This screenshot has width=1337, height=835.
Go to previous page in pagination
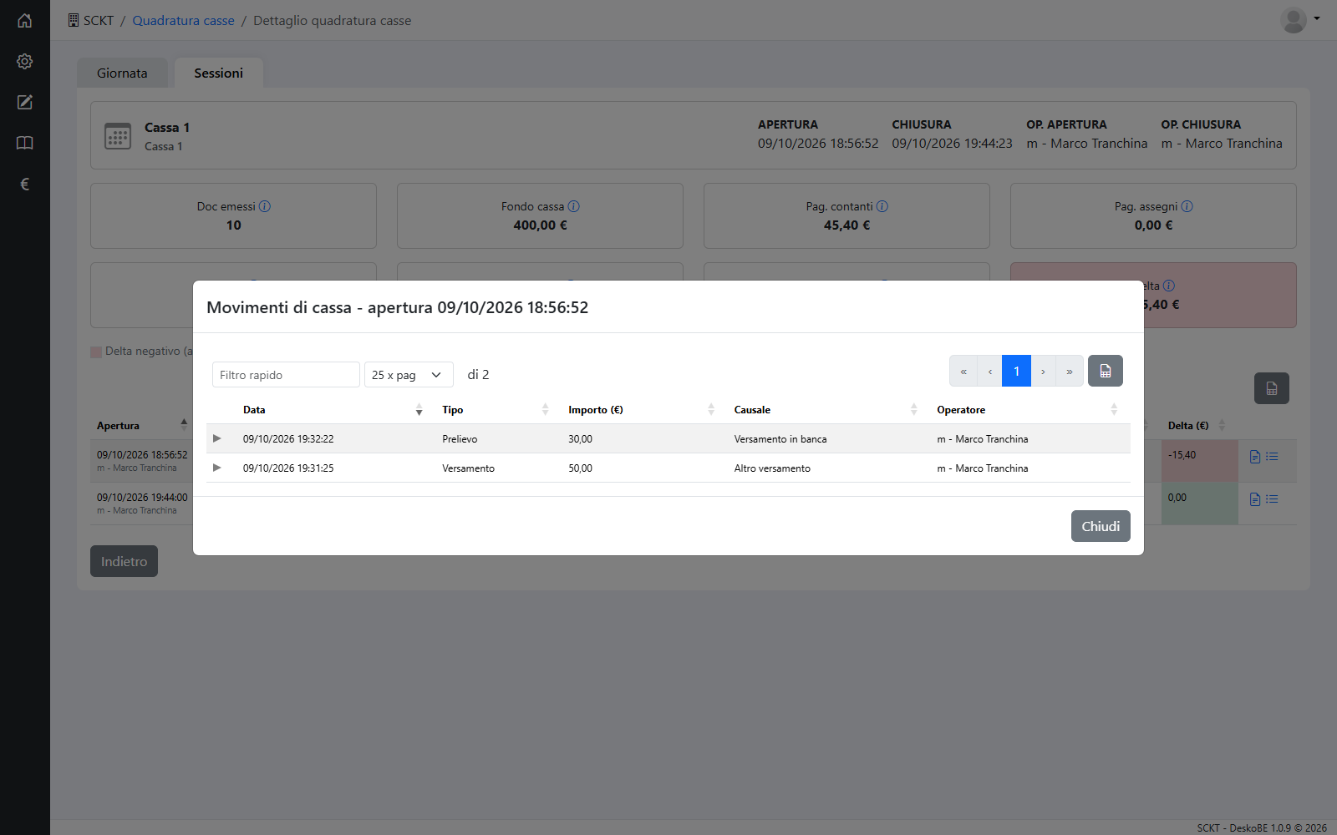[x=990, y=371]
